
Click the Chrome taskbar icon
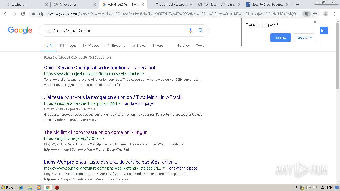click(x=48, y=188)
